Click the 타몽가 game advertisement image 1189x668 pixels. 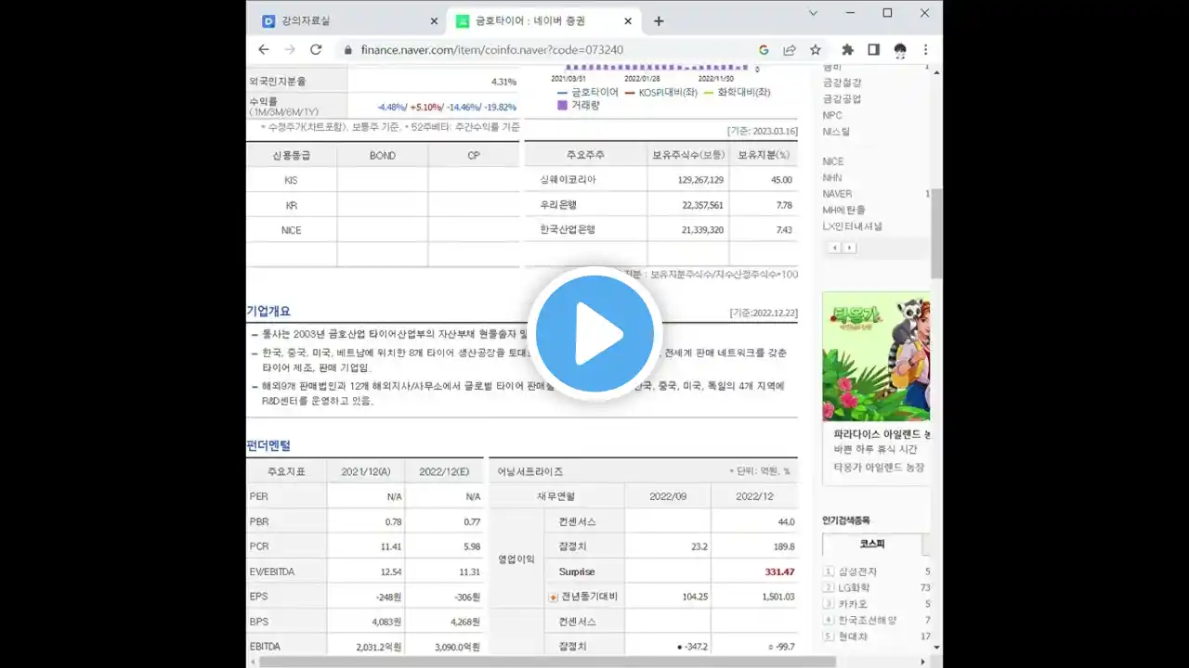pyautogui.click(x=876, y=357)
